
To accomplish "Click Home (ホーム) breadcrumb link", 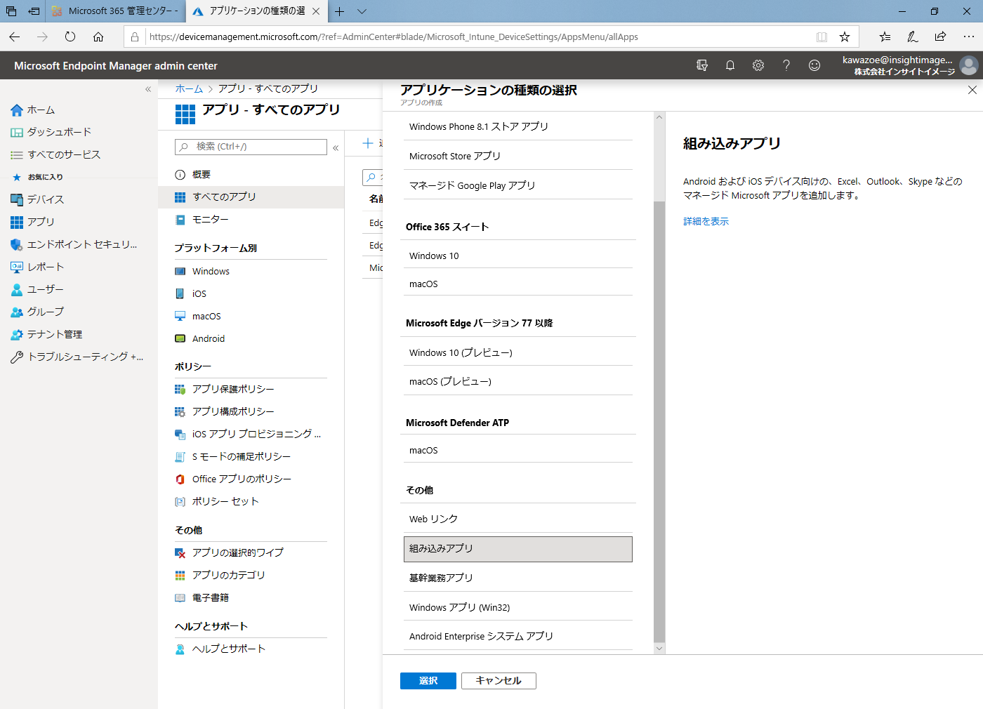I will tap(189, 89).
